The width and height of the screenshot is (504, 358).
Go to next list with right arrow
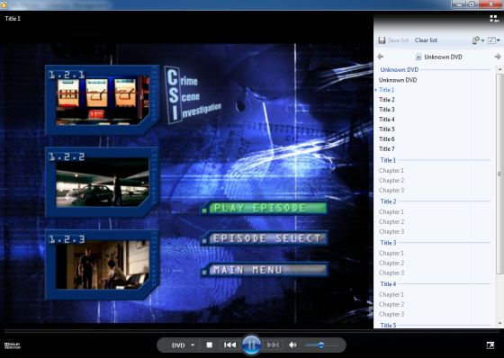click(x=498, y=57)
